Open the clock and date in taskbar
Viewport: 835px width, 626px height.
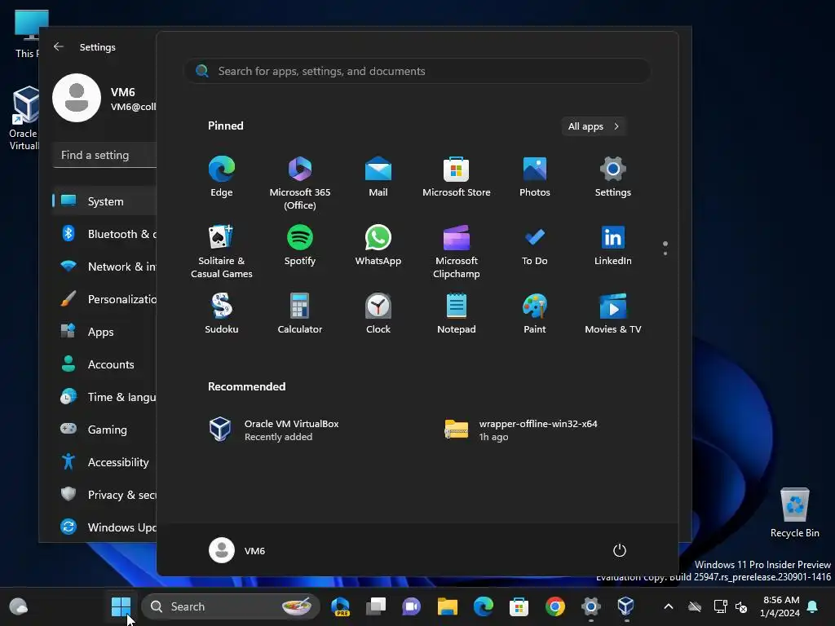[780, 606]
